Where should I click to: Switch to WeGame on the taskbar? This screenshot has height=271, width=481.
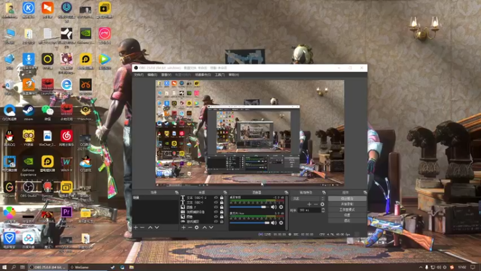pos(88,267)
